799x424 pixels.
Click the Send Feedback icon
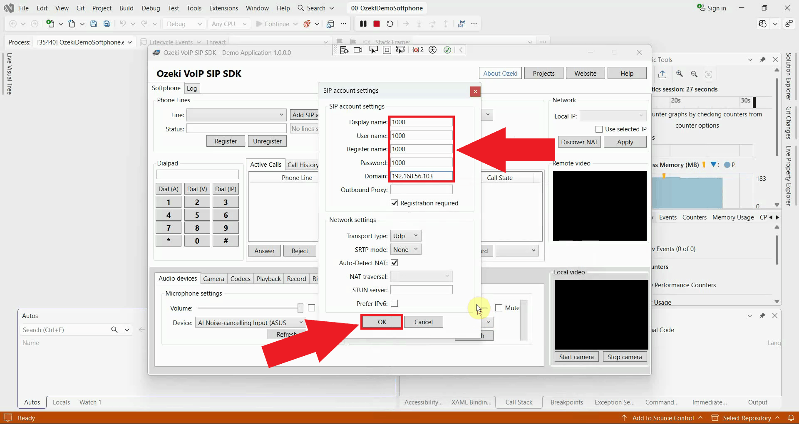click(x=789, y=24)
